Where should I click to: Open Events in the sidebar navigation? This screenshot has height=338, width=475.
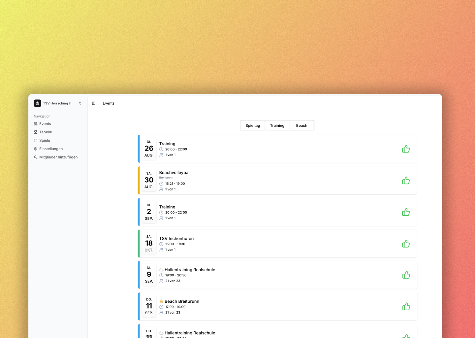(x=45, y=124)
